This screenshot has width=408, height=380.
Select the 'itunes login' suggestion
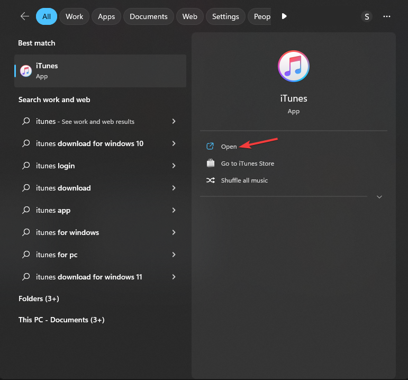pyautogui.click(x=100, y=166)
